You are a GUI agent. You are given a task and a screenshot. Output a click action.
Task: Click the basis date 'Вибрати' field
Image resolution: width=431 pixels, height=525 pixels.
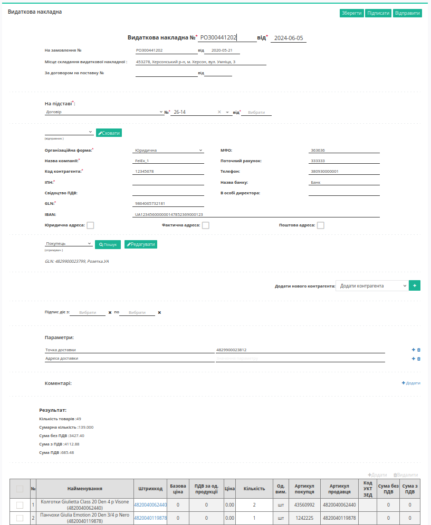coord(256,112)
